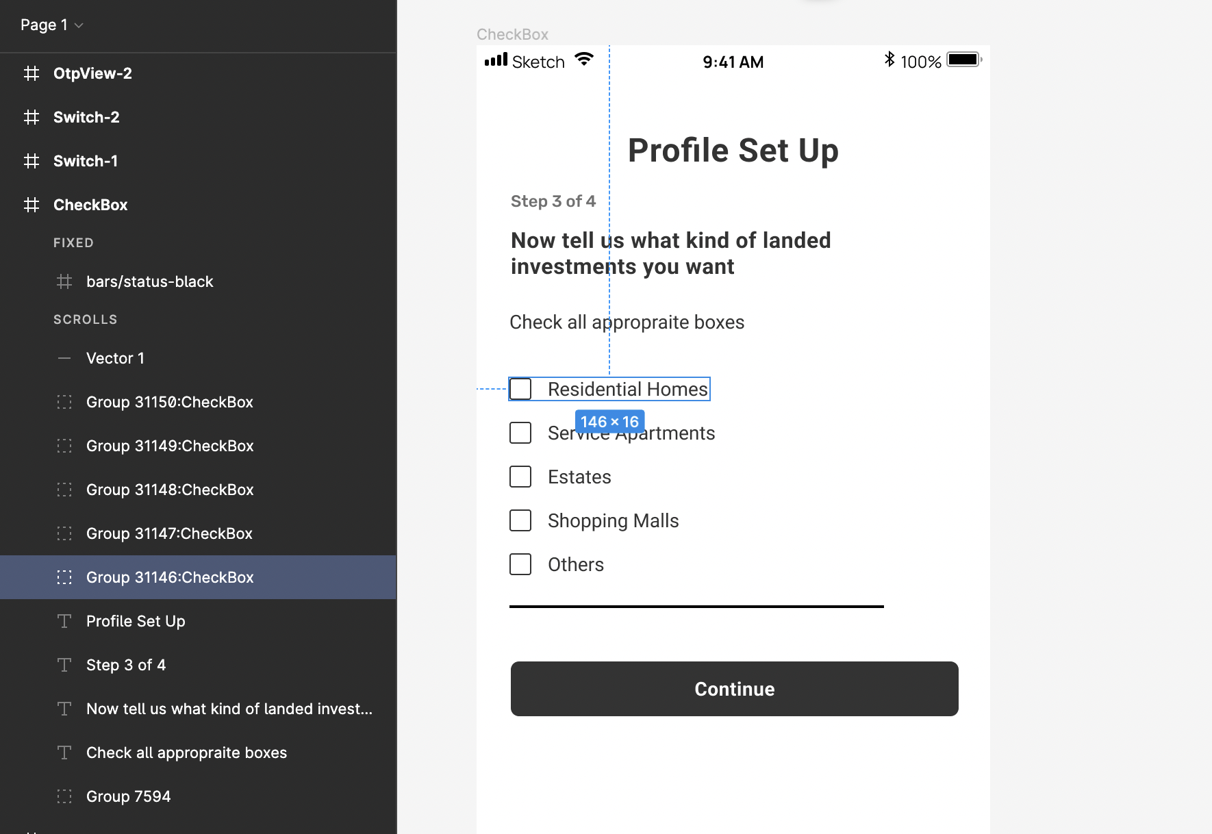
Task: Click the frame icon beside Switch-1
Action: pyautogui.click(x=31, y=161)
